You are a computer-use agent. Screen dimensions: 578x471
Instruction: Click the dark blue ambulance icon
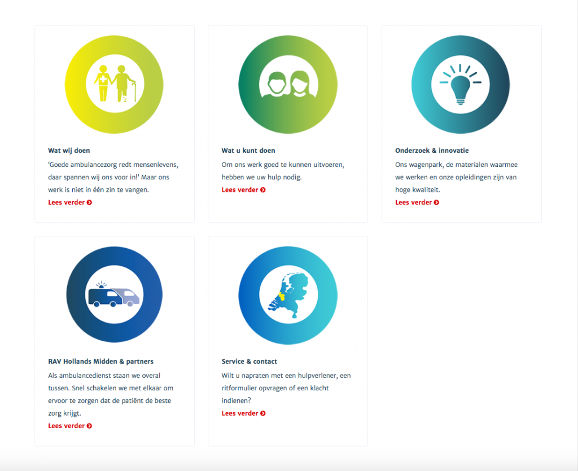pos(114,294)
